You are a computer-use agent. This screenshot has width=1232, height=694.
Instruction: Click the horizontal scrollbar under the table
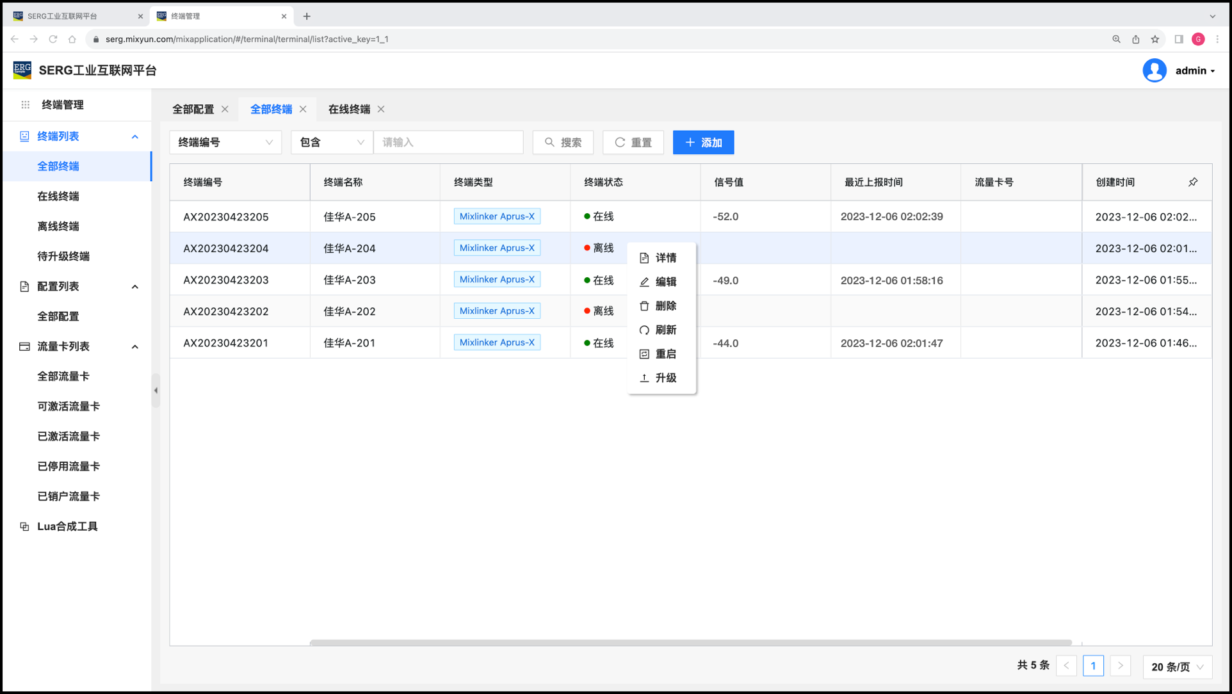click(x=690, y=642)
